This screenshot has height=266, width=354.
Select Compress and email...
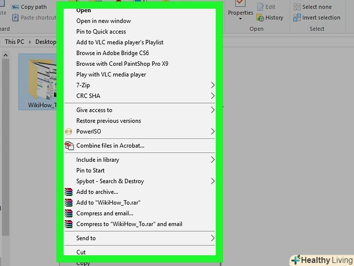pyautogui.click(x=140, y=213)
